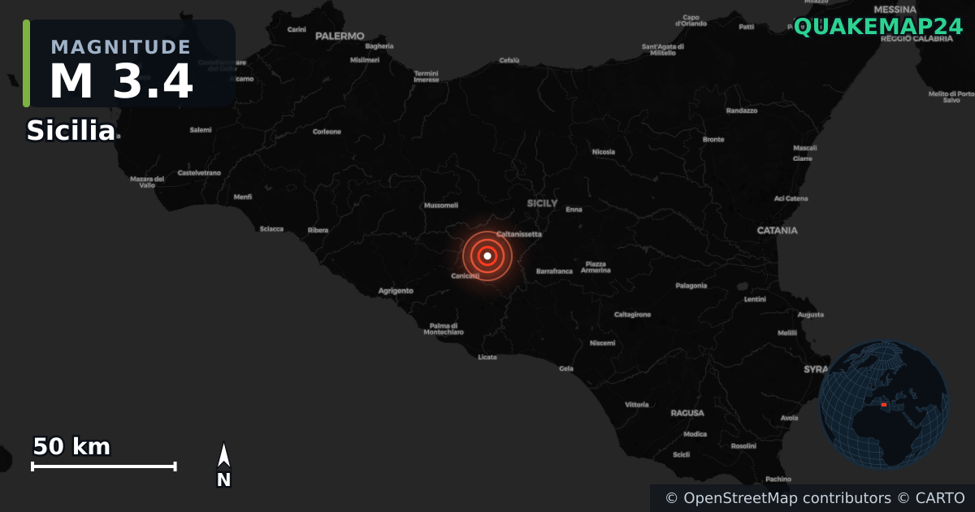Click the Patti town label
The height and width of the screenshot is (512, 975).
747,27
